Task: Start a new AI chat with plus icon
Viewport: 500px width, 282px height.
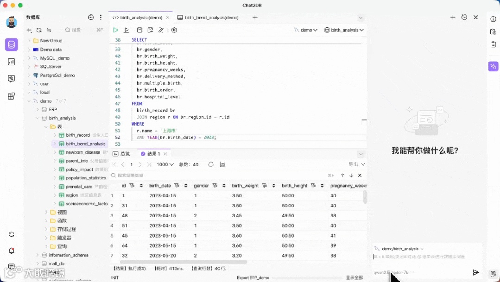Action: coord(453,17)
